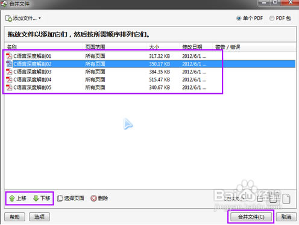Image resolution: width=299 pixels, height=225 pixels.
Task: Click the green 下移 move-down arrow
Action: click(x=36, y=199)
